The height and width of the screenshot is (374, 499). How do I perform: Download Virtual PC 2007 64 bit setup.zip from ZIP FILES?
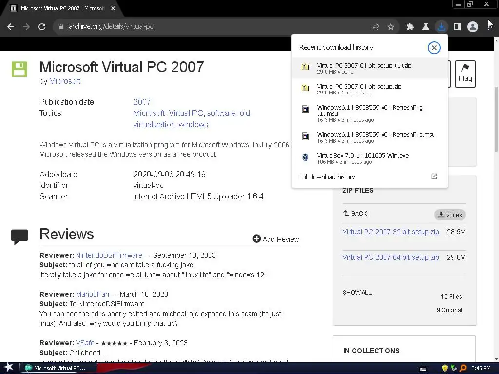(x=390, y=257)
